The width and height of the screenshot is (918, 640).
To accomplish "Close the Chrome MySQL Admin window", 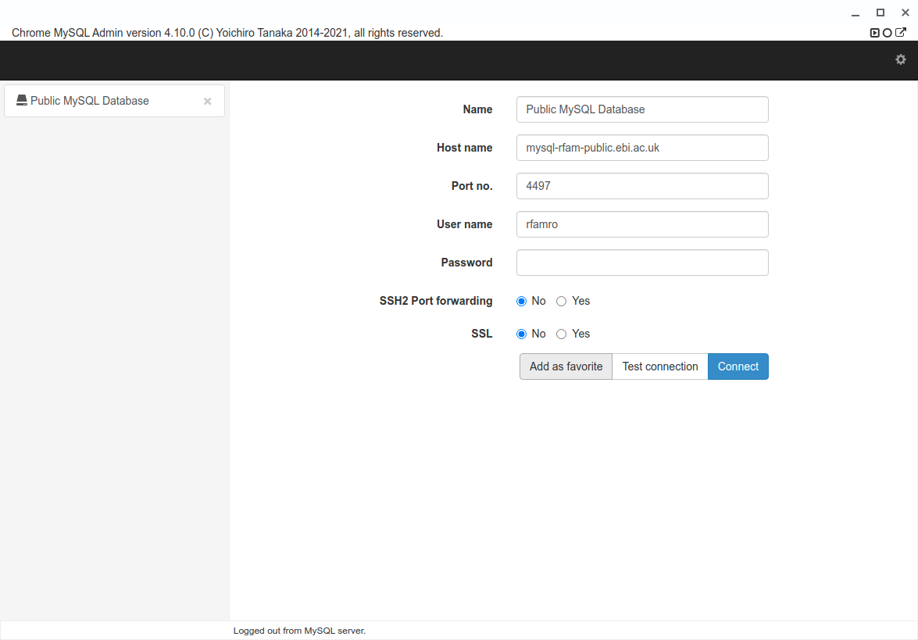I will [905, 13].
